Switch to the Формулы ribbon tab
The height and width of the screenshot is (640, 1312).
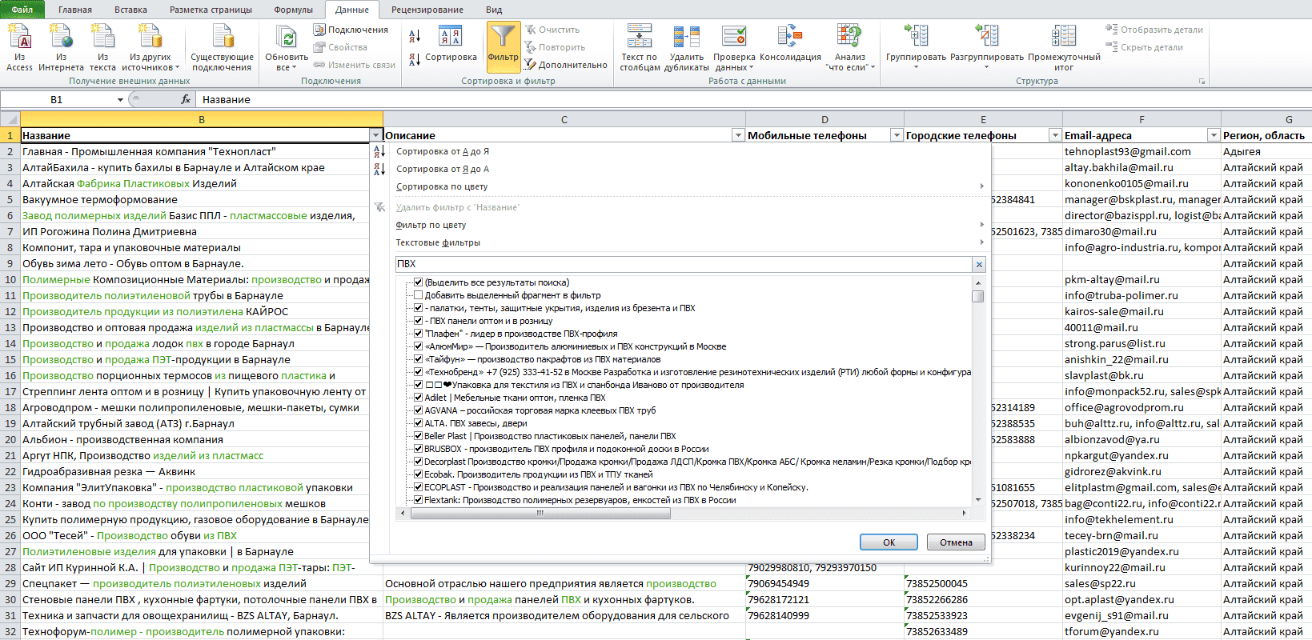pos(293,10)
